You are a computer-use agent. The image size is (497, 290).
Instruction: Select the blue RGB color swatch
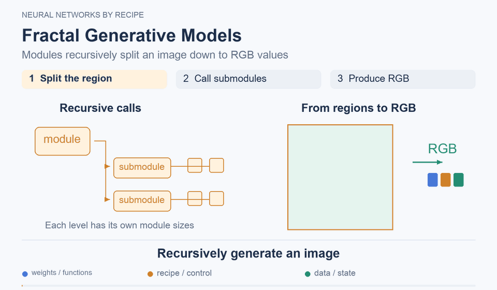tap(433, 180)
